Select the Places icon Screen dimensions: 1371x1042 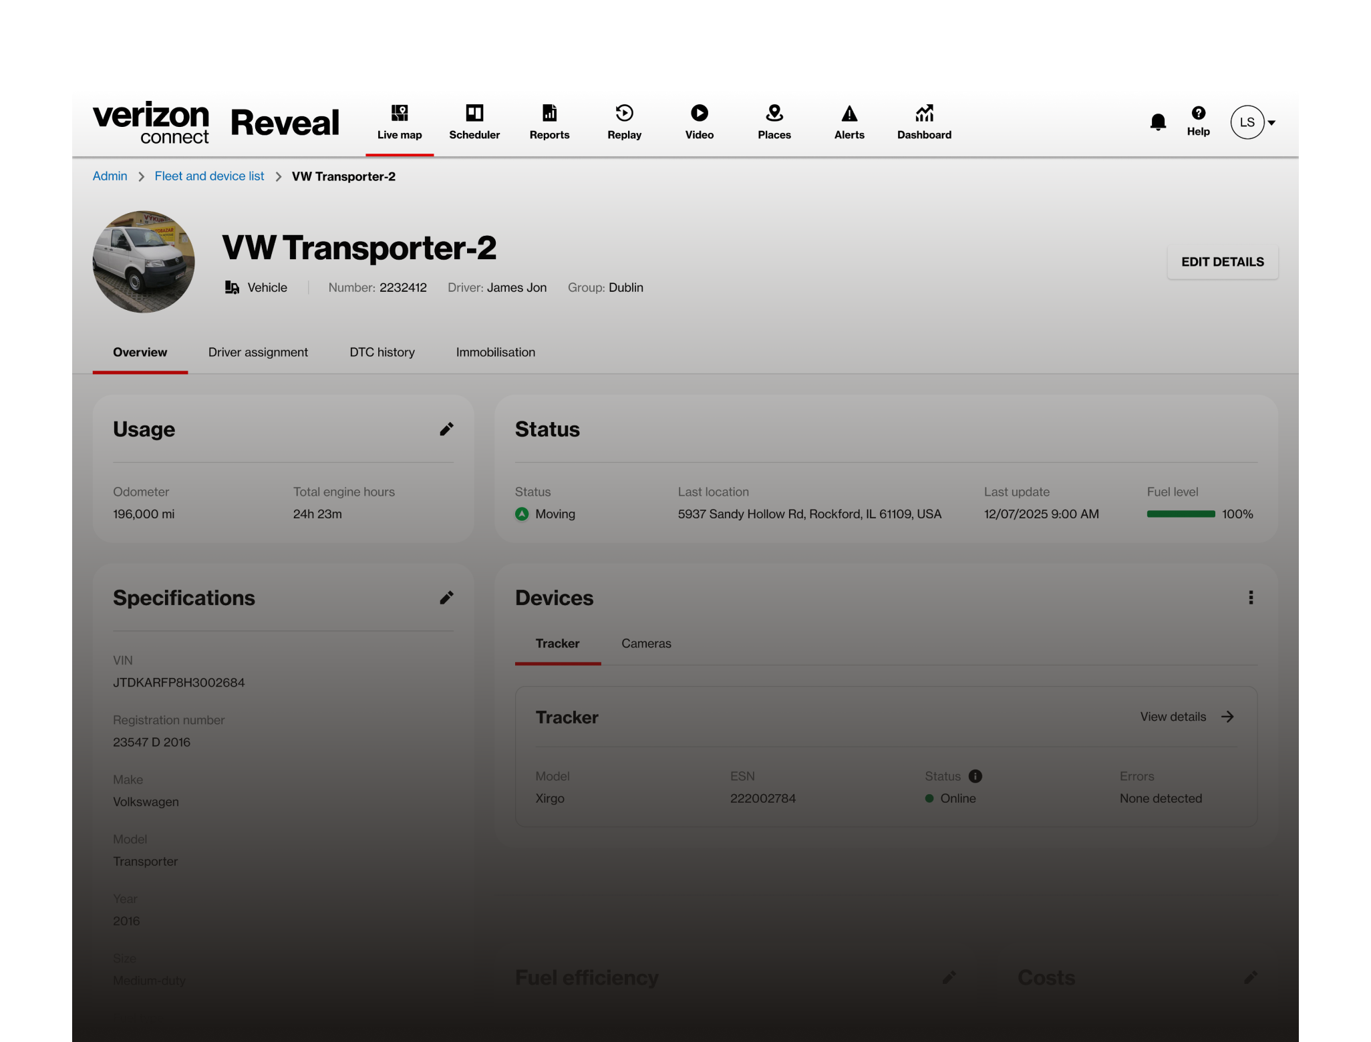pyautogui.click(x=774, y=122)
